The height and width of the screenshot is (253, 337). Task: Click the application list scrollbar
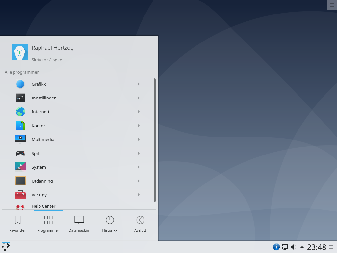155,140
